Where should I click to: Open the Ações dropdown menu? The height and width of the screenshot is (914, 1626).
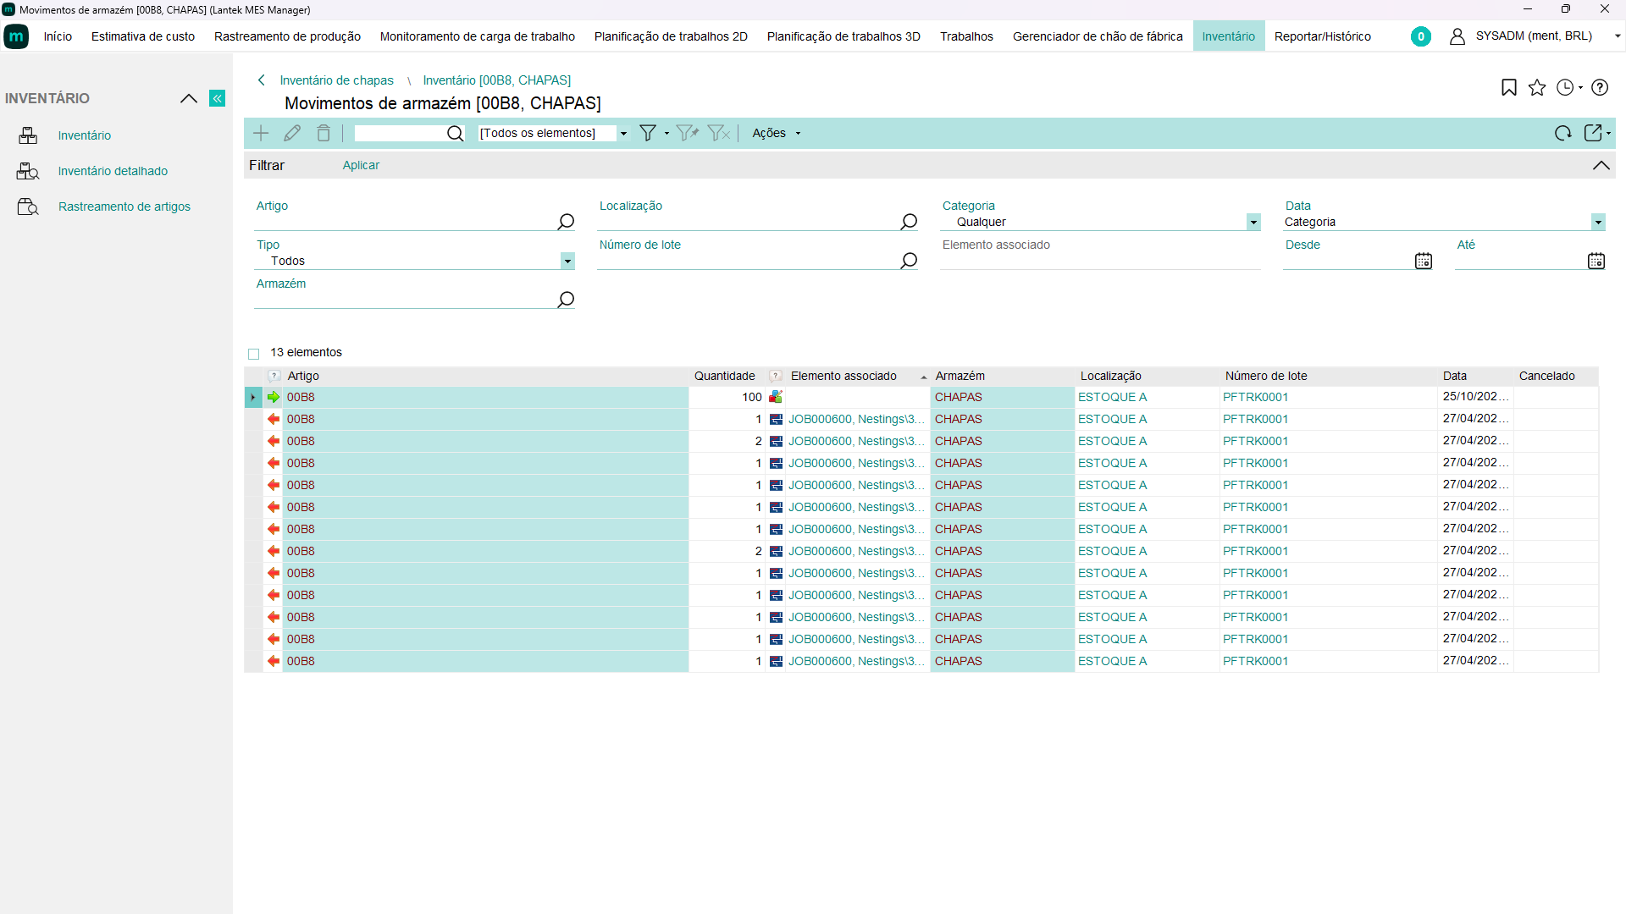pyautogui.click(x=776, y=133)
